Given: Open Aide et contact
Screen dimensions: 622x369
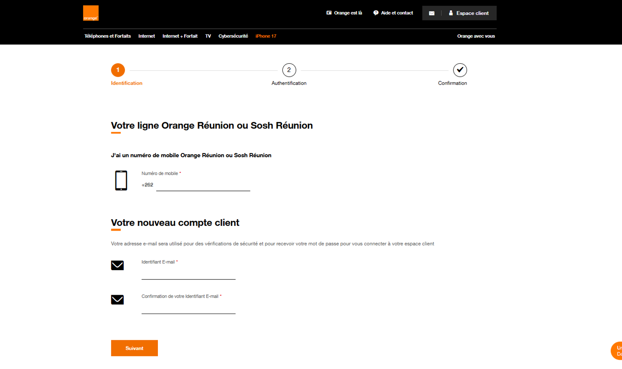Looking at the screenshot, I should [x=393, y=13].
